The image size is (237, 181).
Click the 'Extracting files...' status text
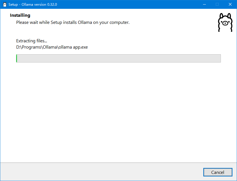(32, 41)
